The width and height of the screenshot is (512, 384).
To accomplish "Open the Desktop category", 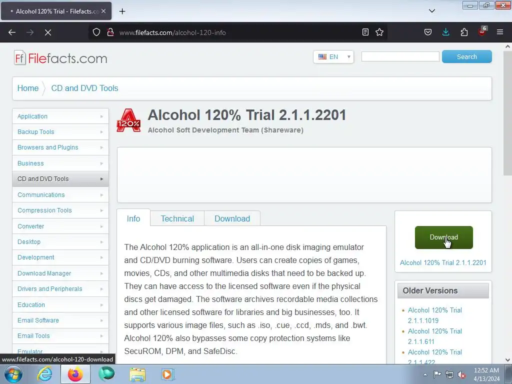I will [x=60, y=241].
